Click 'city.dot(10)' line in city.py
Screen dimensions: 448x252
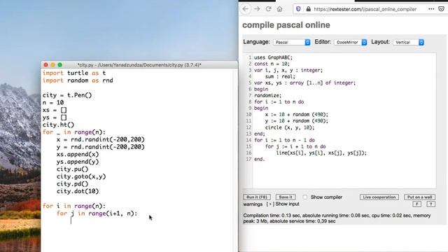point(78,191)
